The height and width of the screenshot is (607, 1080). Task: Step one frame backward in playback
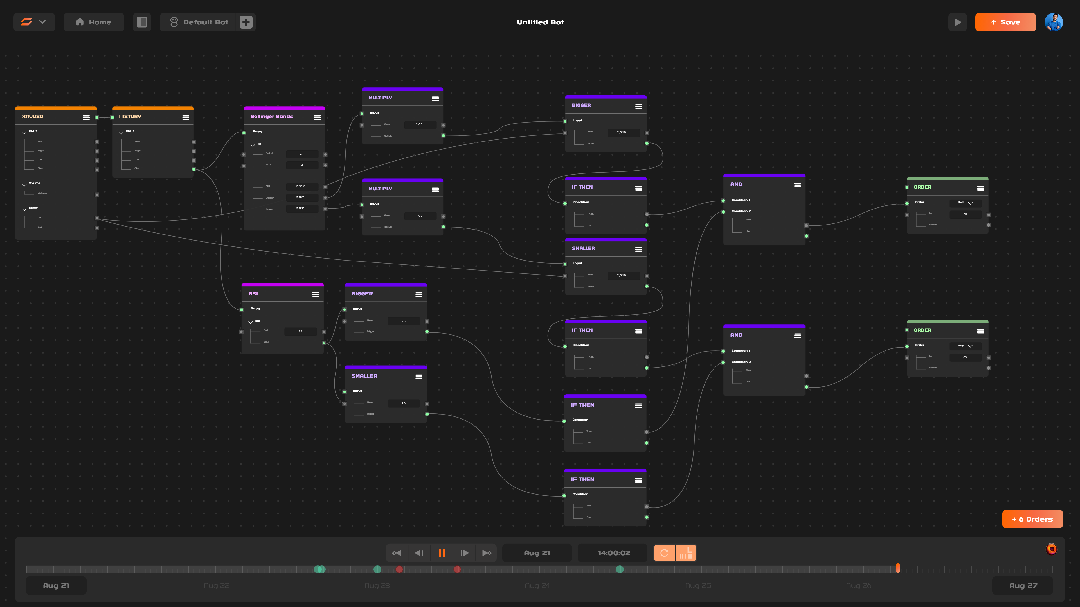[419, 553]
